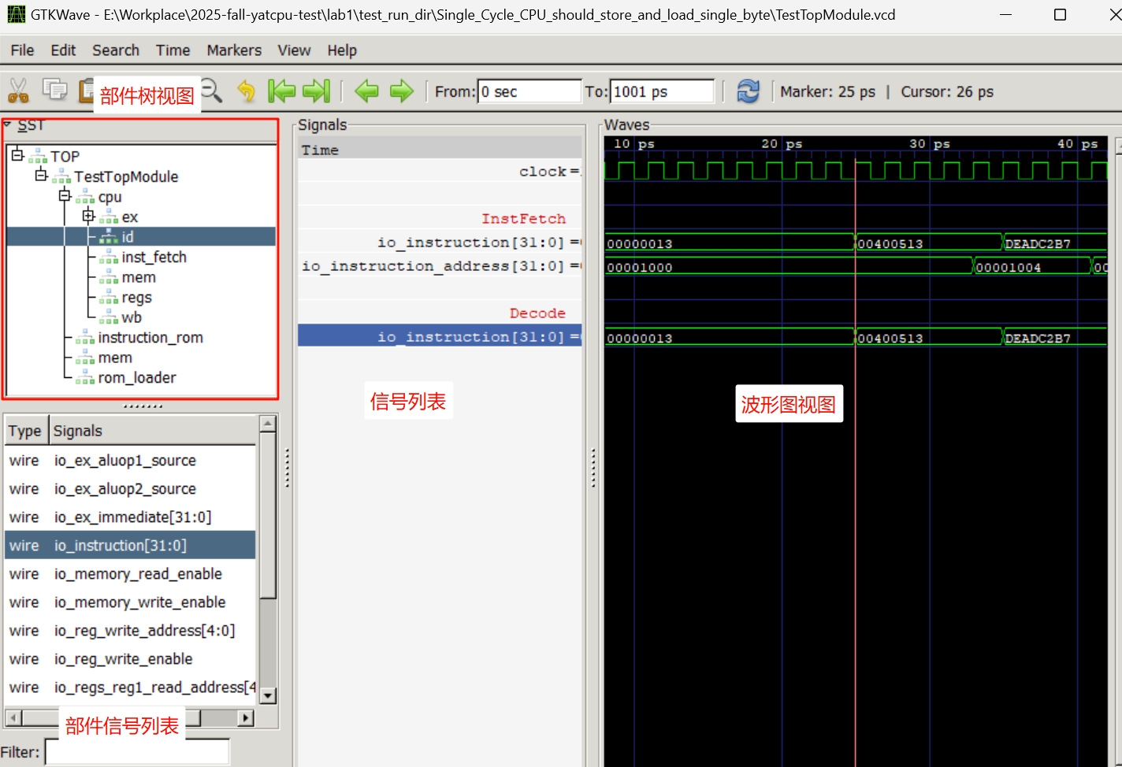
Task: Jump to end time with the toolbar icon
Action: 317,91
